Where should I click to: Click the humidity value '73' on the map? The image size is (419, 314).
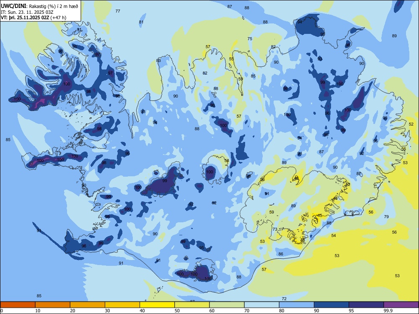point(275,229)
